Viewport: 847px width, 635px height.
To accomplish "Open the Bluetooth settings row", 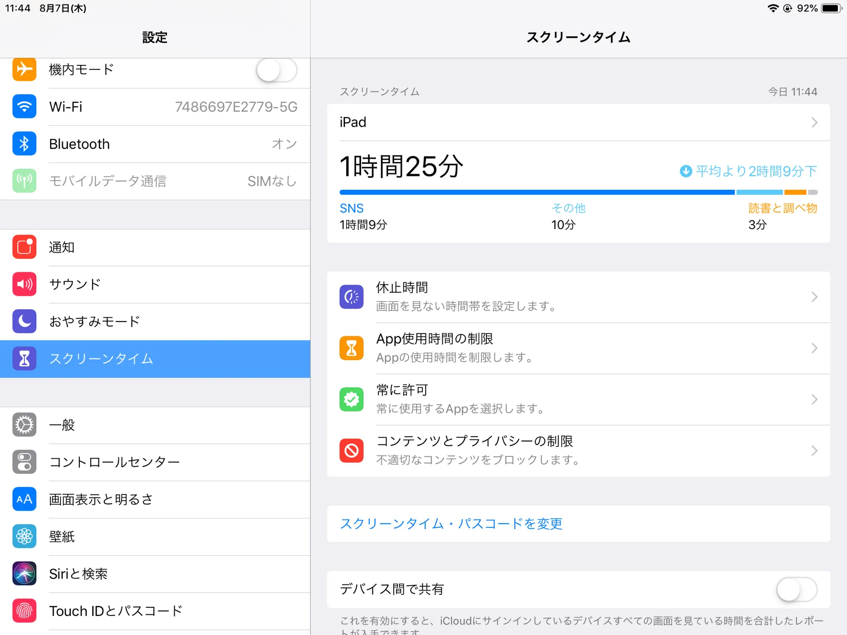I will (155, 144).
